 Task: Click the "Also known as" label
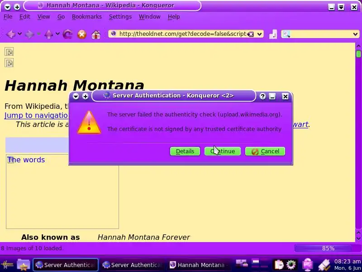click(50, 237)
